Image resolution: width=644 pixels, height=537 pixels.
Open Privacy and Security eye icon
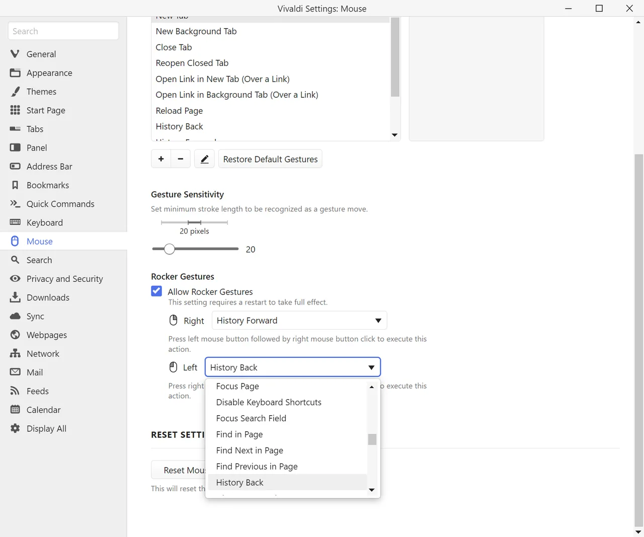click(15, 278)
